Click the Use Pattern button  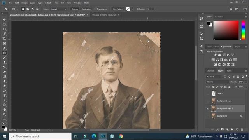[x=118, y=9]
